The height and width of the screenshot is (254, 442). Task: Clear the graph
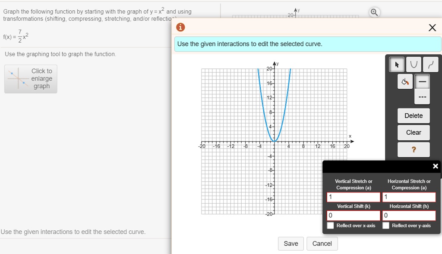414,133
